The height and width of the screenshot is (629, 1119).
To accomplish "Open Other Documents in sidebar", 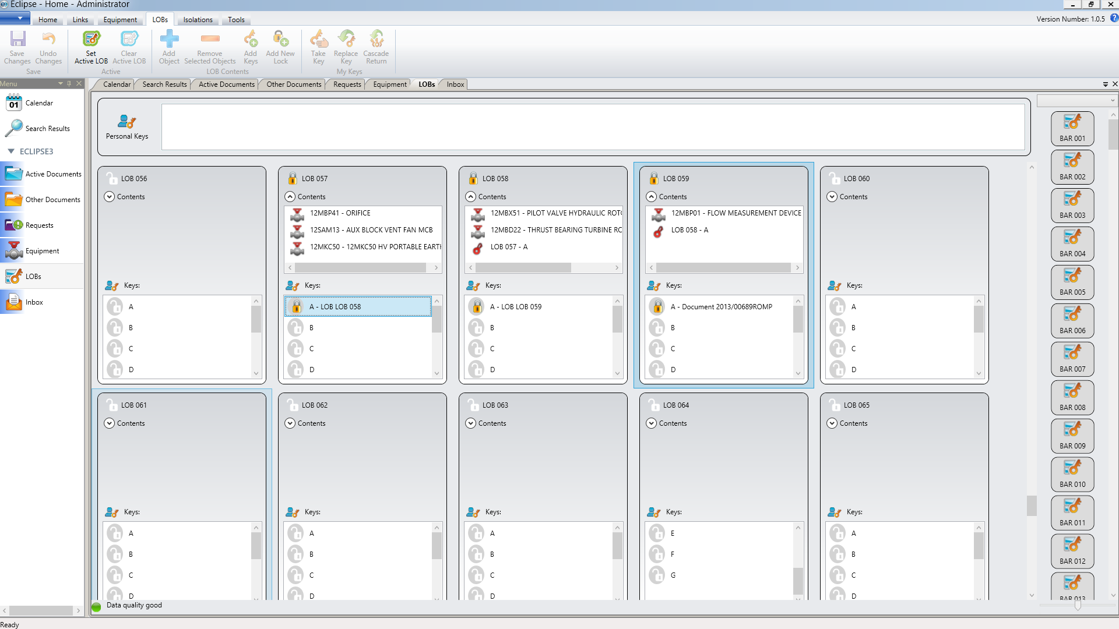I will [42, 200].
